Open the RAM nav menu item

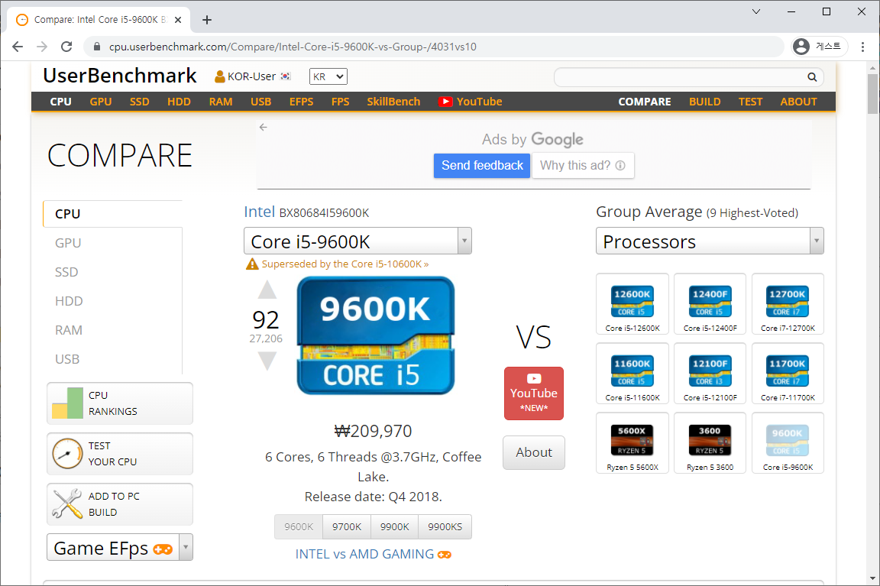tap(221, 102)
